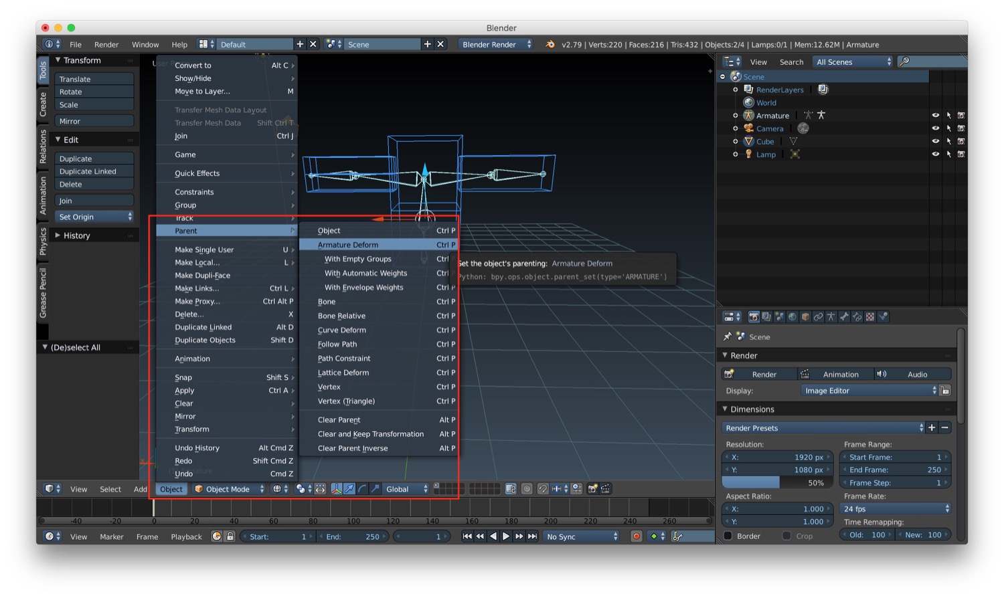The height and width of the screenshot is (596, 1004).
Task: Play the animation in reverse
Action: tap(493, 536)
